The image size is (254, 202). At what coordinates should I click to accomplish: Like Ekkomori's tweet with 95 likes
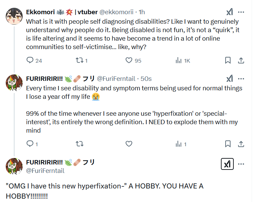pyautogui.click(x=129, y=61)
